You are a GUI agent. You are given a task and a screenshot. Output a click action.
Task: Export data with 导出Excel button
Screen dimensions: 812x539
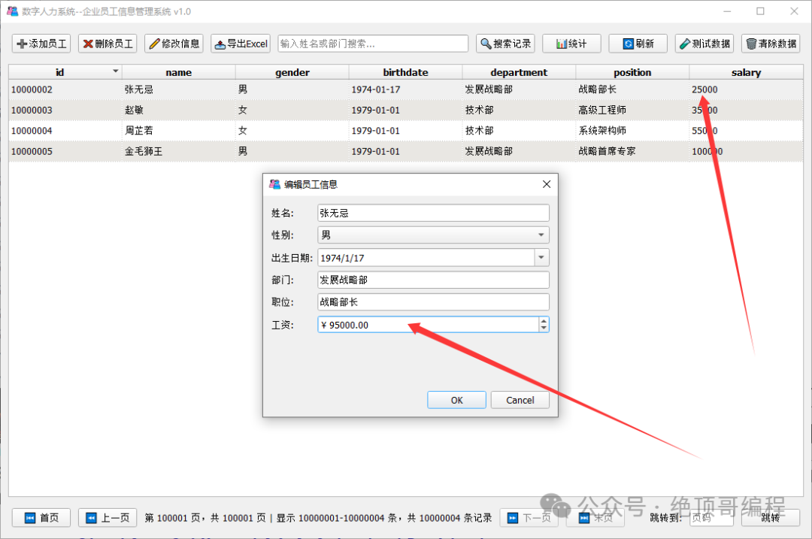(241, 44)
